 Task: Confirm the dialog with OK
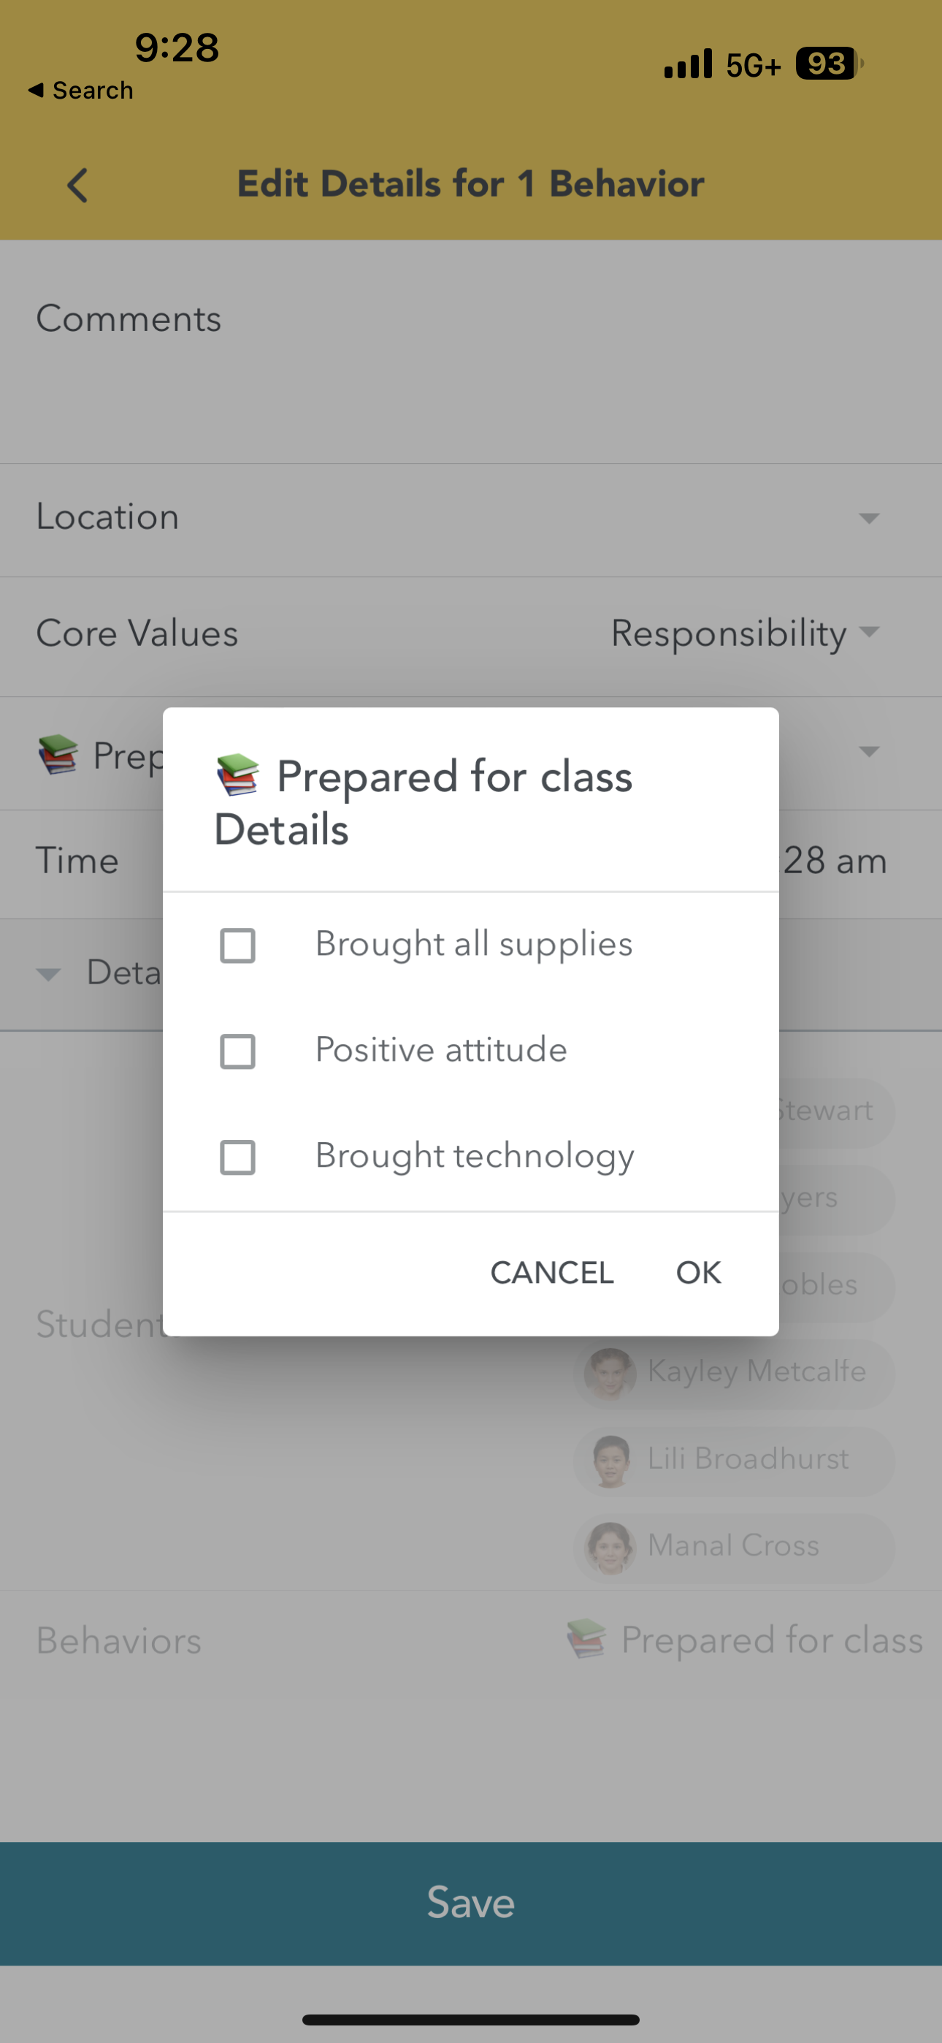pyautogui.click(x=698, y=1273)
